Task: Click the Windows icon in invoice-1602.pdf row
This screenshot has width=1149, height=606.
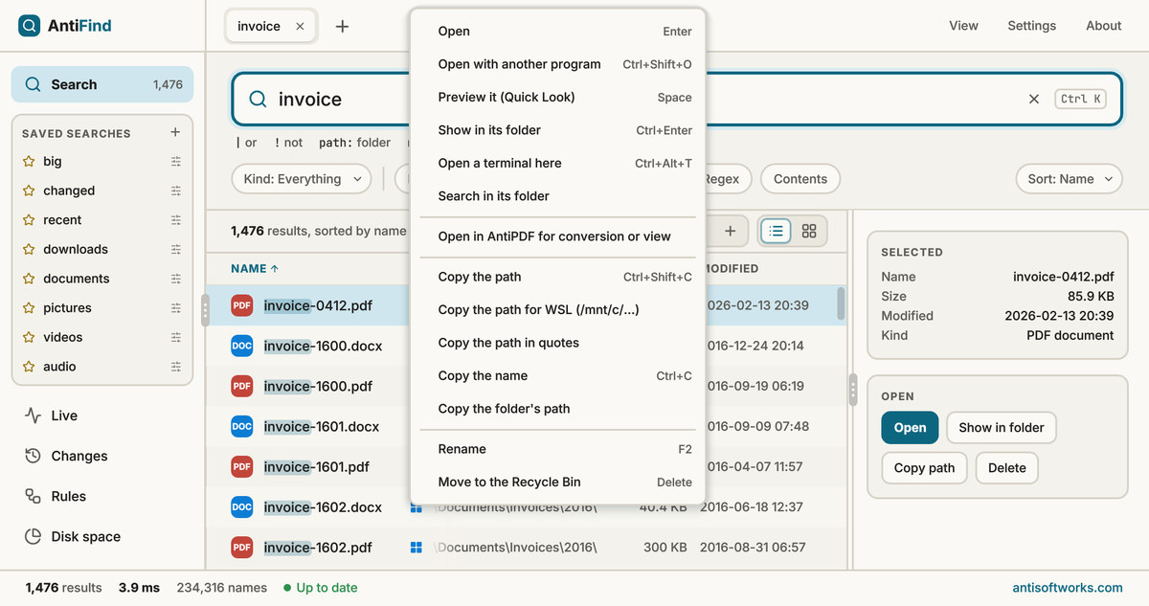Action: [417, 548]
